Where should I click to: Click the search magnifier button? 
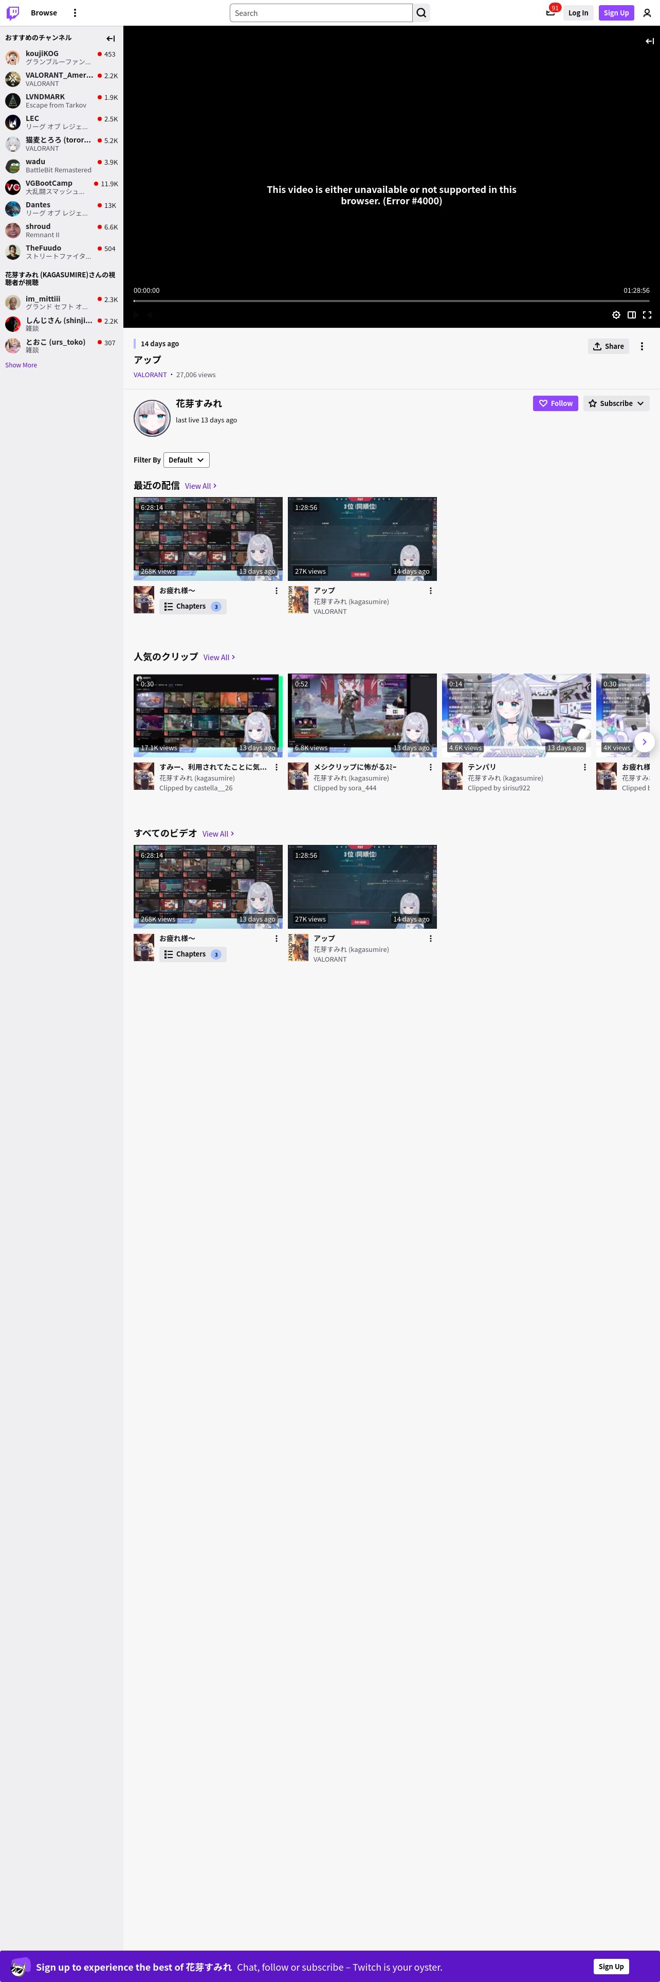pos(421,13)
